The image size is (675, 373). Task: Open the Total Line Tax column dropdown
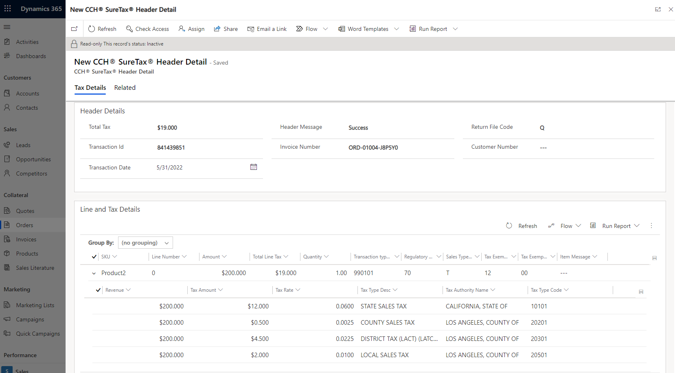(286, 256)
